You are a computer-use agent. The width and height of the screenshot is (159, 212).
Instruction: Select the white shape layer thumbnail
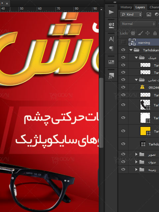pyautogui.click(x=145, y=118)
